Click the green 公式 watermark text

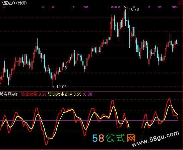pos(115,138)
